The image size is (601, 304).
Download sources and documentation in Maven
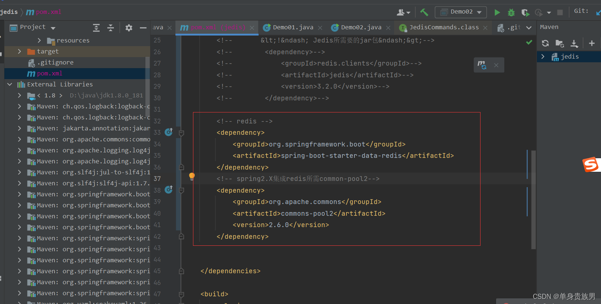pyautogui.click(x=574, y=43)
